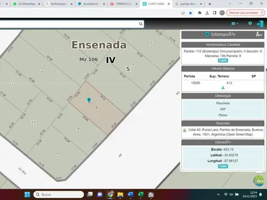Open Word from the taskbar
The image size is (267, 200).
pyautogui.click(x=131, y=194)
